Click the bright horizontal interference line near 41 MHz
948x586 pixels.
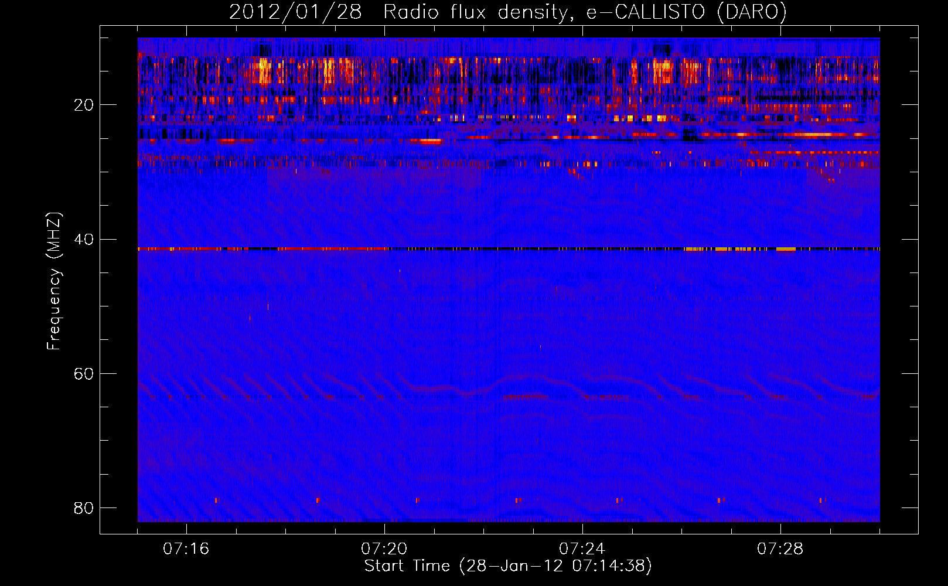click(509, 249)
